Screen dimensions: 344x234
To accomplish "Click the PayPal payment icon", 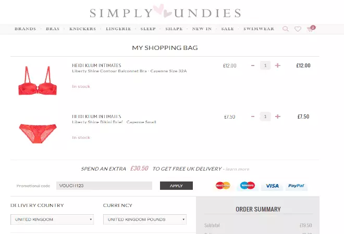I will (x=296, y=186).
